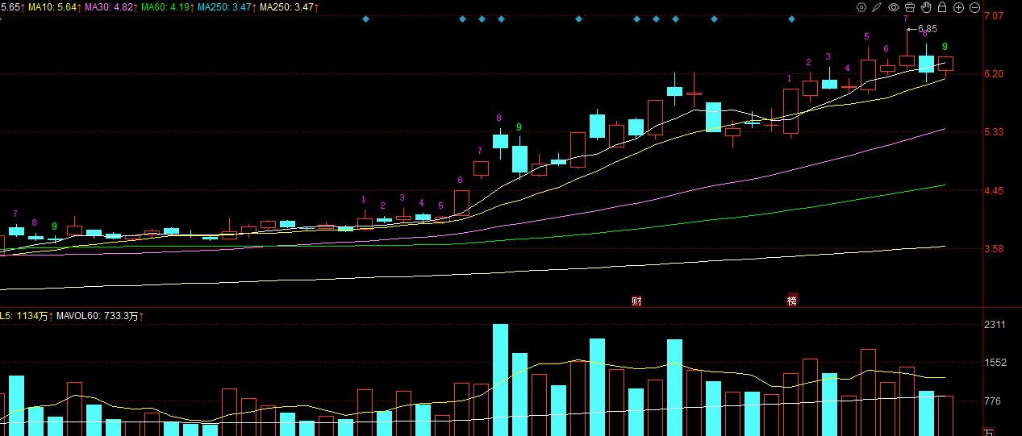Click the blue diamond marker above the 财 column
This screenshot has height=436, width=1022.
(x=636, y=19)
